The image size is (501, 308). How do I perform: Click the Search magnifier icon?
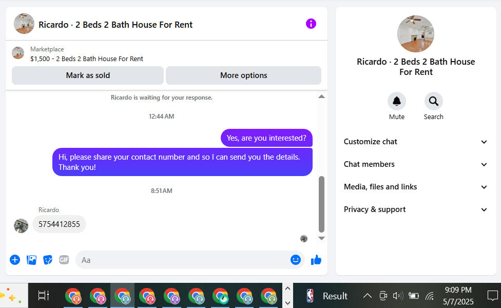click(x=433, y=101)
